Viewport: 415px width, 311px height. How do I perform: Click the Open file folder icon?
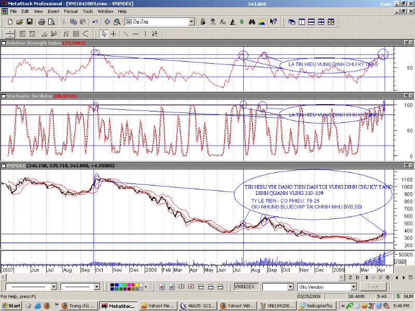(20, 22)
